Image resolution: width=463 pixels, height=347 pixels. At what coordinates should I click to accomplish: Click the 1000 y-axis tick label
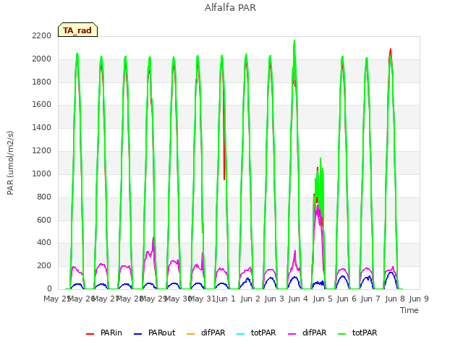point(42,173)
